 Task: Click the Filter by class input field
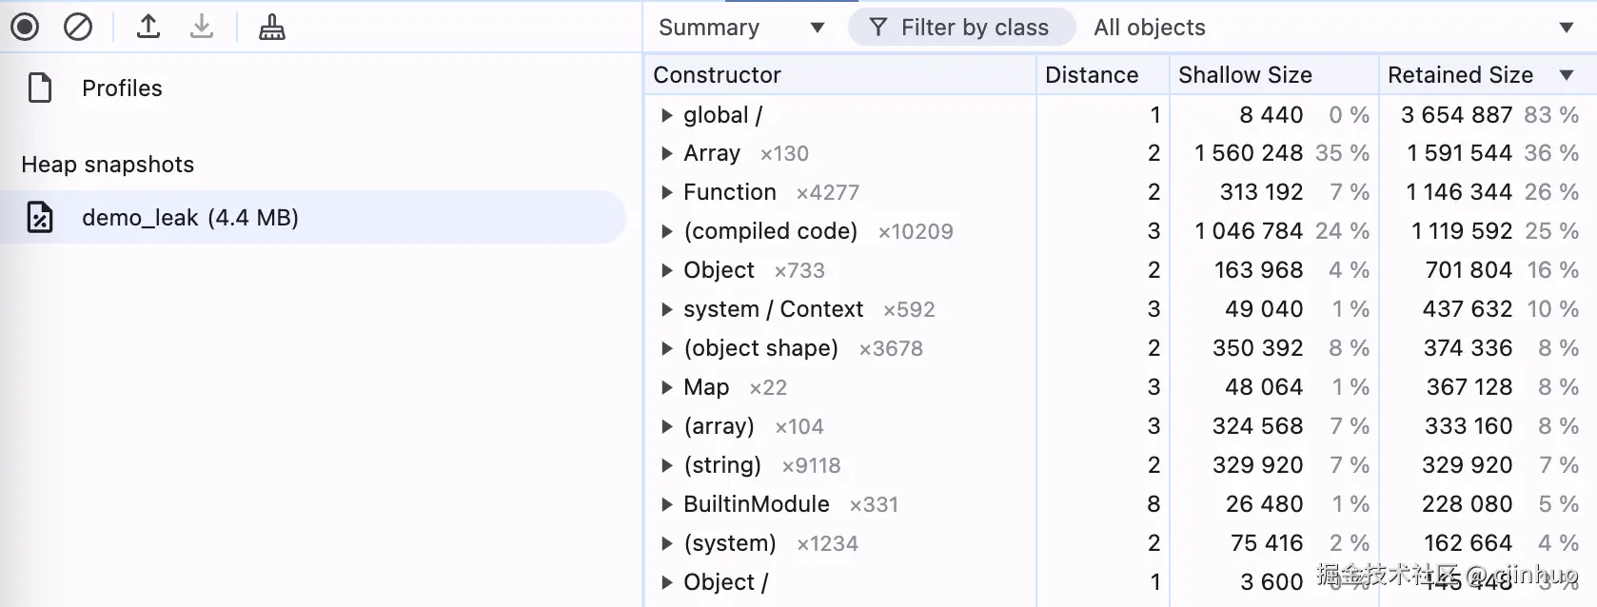click(975, 27)
